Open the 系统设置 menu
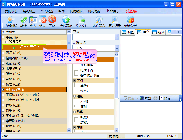Image resolution: width=183 pixels, height=140 pixels. [x=29, y=11]
